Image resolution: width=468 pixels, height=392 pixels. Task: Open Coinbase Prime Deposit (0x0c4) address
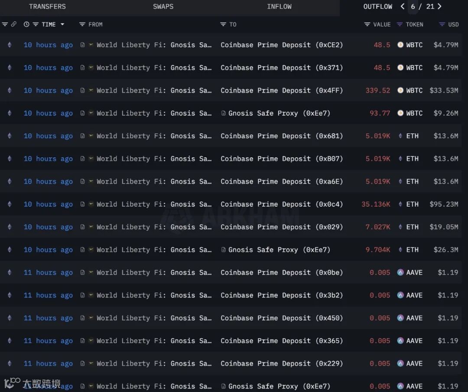pyautogui.click(x=282, y=204)
